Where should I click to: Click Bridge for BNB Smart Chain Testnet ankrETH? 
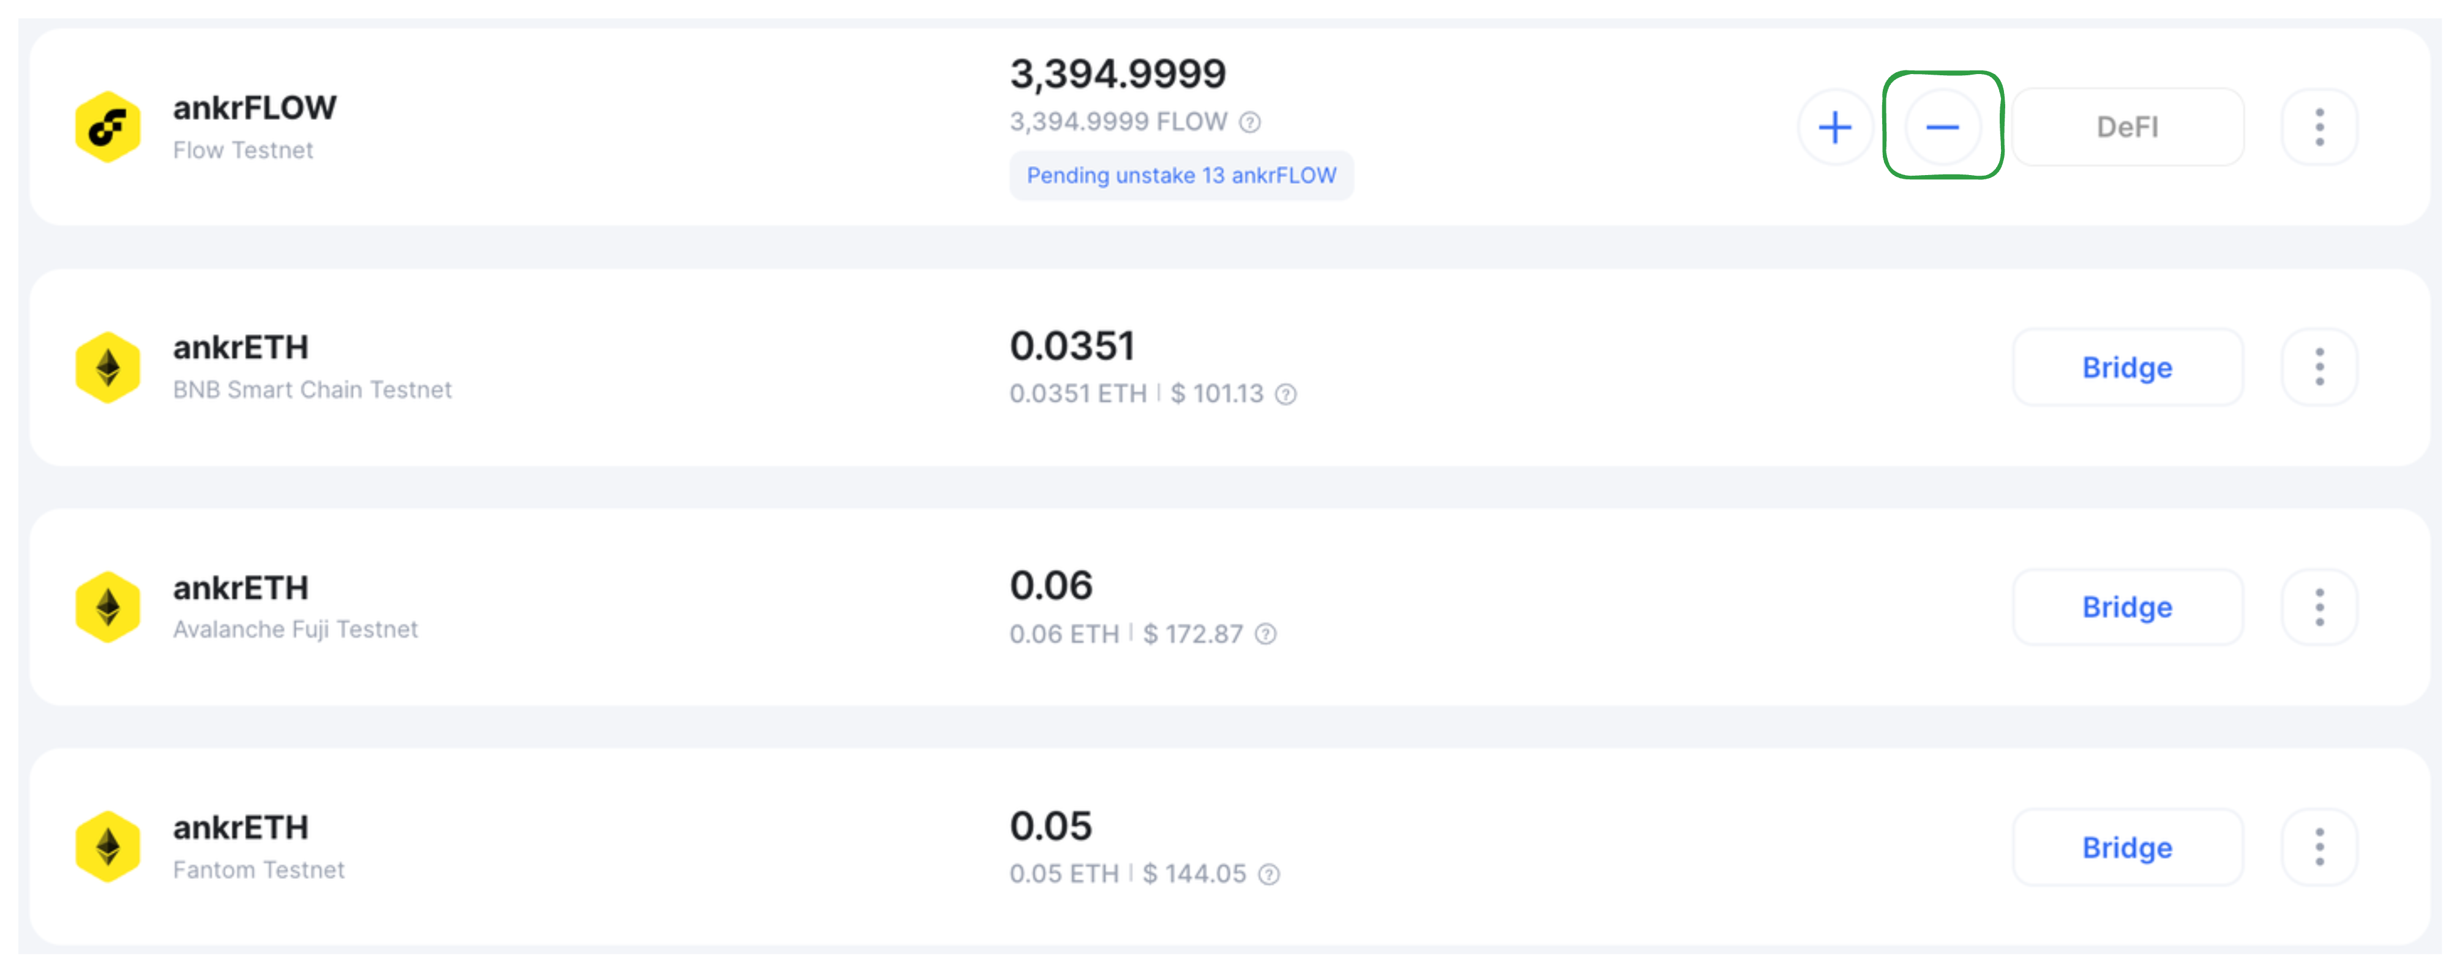pyautogui.click(x=2127, y=367)
